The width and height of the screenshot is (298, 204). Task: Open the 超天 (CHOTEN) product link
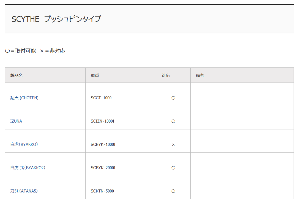pyautogui.click(x=24, y=98)
